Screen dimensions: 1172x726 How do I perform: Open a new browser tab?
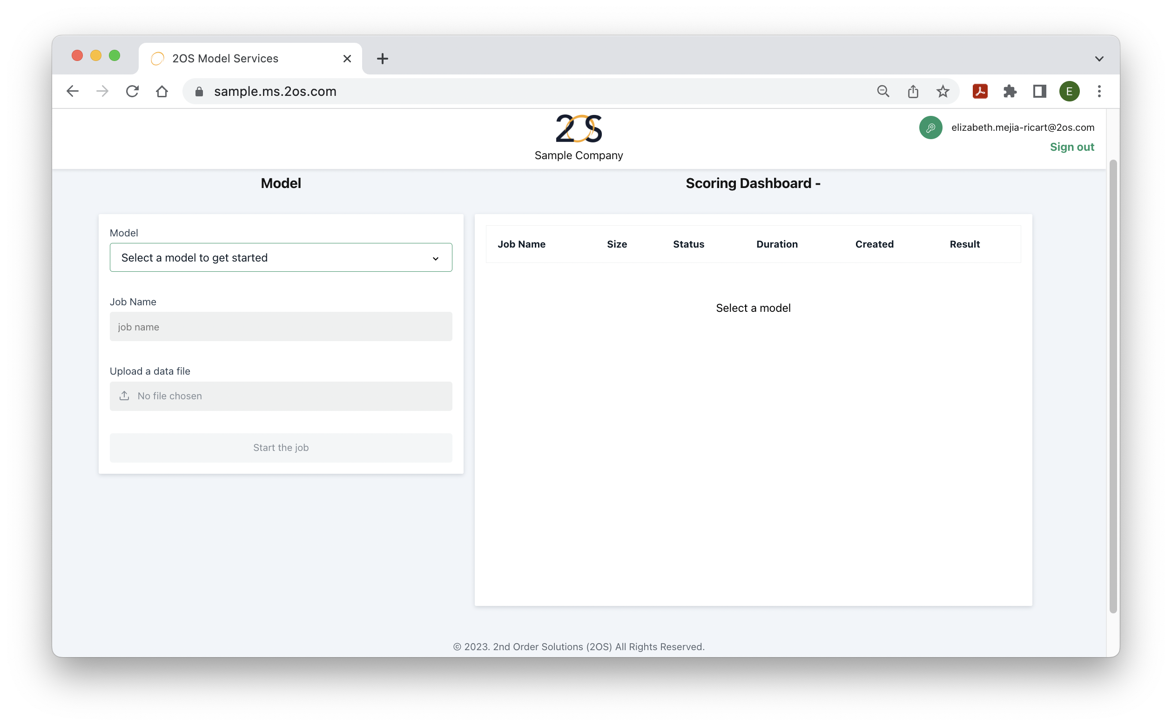tap(382, 58)
